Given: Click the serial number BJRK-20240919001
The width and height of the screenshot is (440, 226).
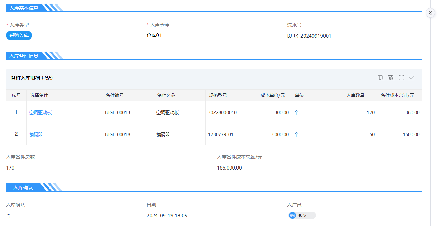Looking at the screenshot, I should pos(309,36).
